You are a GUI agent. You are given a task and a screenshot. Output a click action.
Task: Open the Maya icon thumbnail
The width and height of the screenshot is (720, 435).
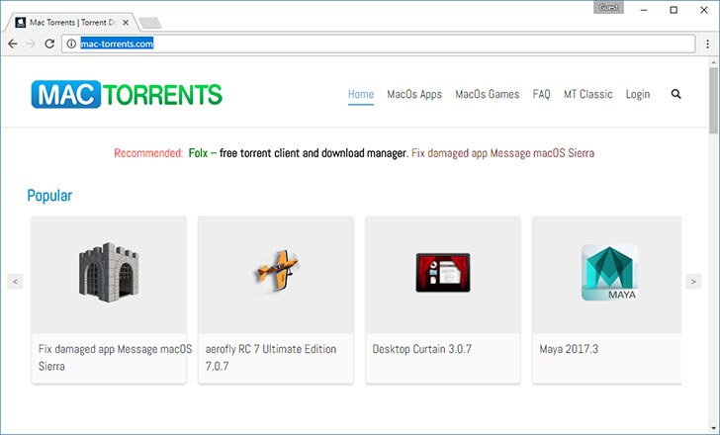click(607, 275)
